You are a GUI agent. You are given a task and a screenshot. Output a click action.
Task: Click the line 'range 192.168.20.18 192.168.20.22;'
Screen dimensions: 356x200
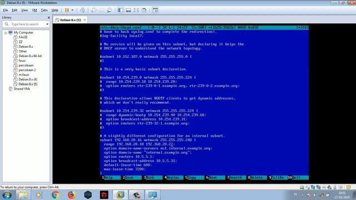click(139, 144)
